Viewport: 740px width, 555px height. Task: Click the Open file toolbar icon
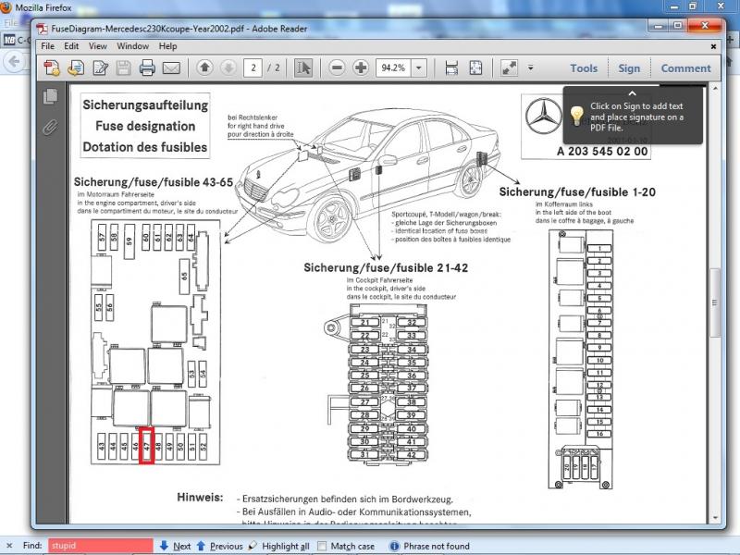tap(76, 68)
